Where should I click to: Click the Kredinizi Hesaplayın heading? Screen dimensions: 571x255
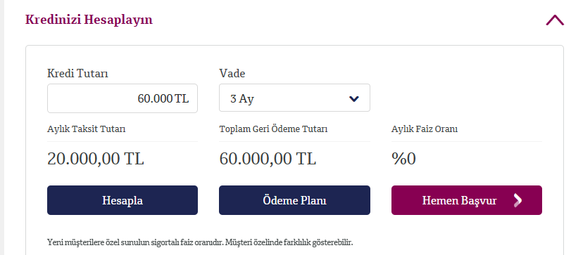tap(89, 20)
